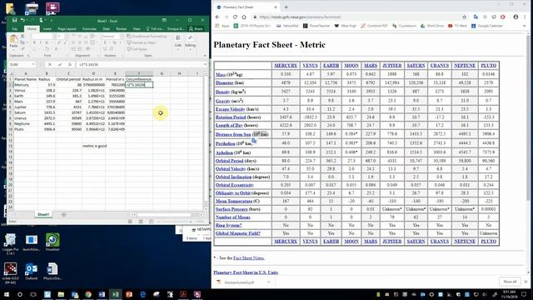533x300 pixels.
Task: Follow the Orbital Period row link
Action: click(230, 161)
